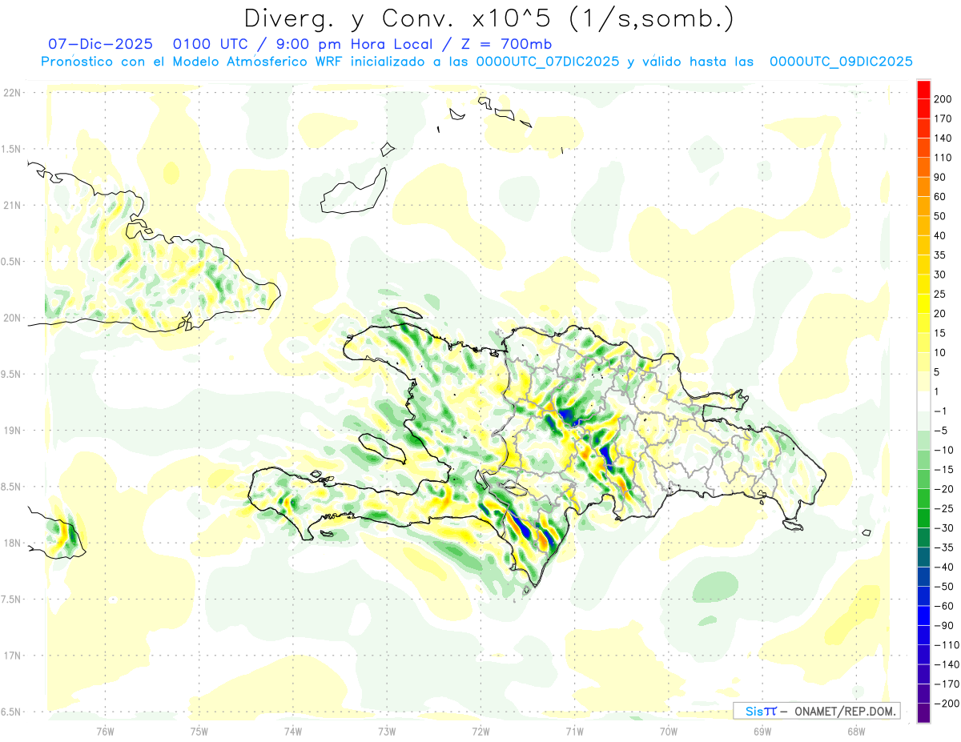Click the colorbar value '60'

tap(941, 197)
